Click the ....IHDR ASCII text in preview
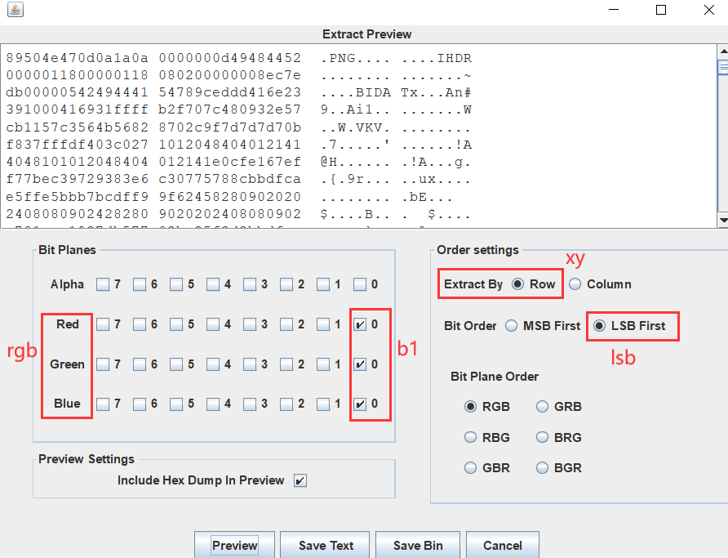 click(437, 58)
